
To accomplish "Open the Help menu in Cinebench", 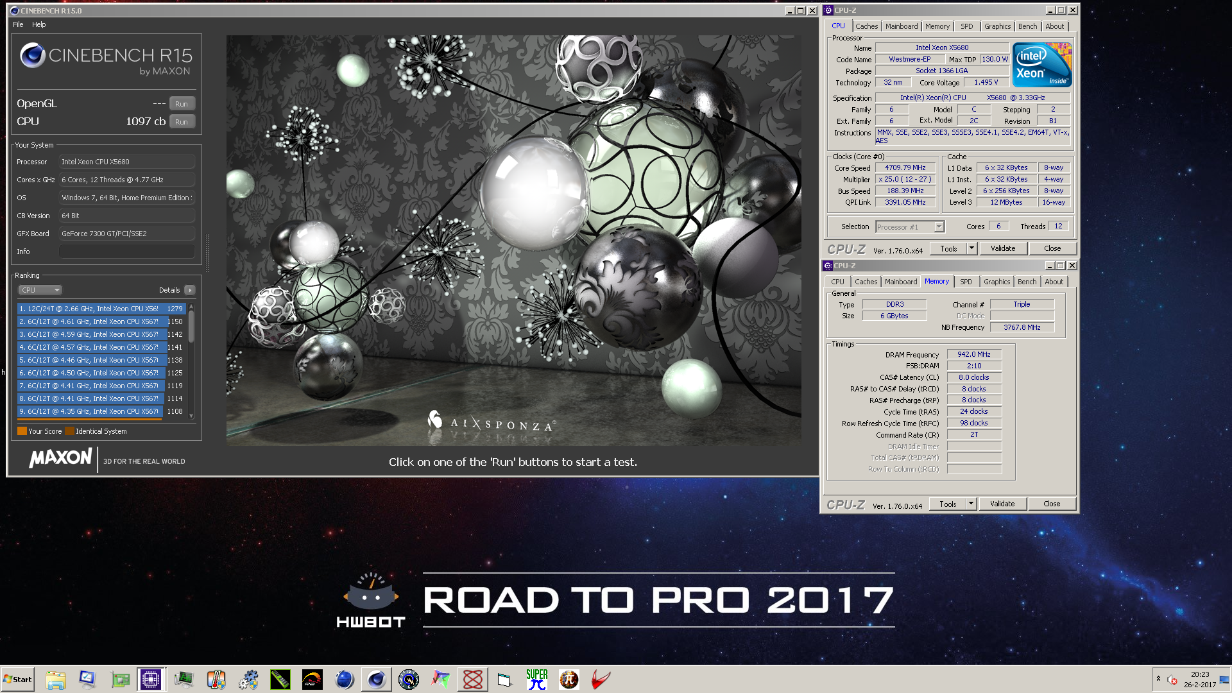I will [39, 24].
